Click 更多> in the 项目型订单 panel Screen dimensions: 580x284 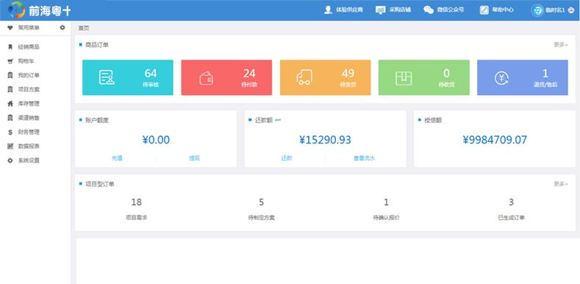tap(560, 184)
